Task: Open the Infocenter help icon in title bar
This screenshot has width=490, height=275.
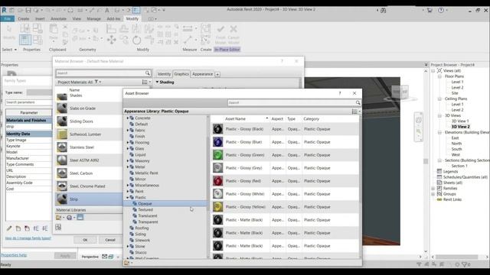Action: coord(441,10)
